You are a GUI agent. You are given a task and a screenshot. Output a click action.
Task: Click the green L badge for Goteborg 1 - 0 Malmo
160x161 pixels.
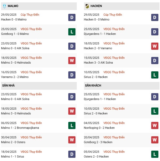click(72, 32)
